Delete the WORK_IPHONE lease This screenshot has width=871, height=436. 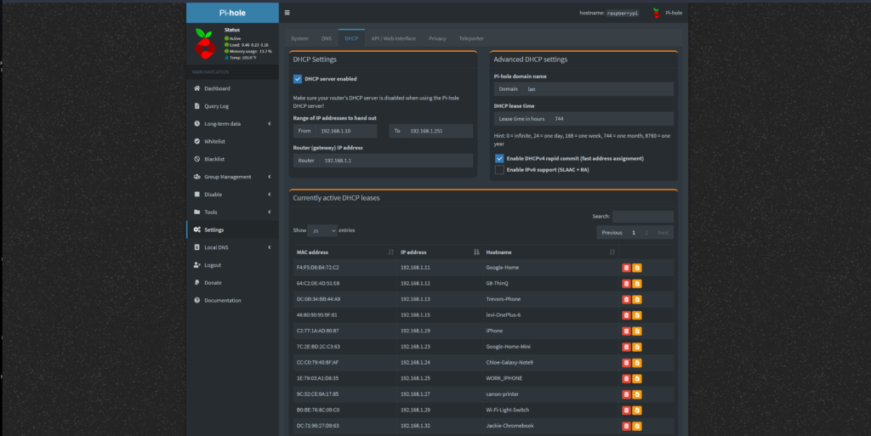[626, 379]
